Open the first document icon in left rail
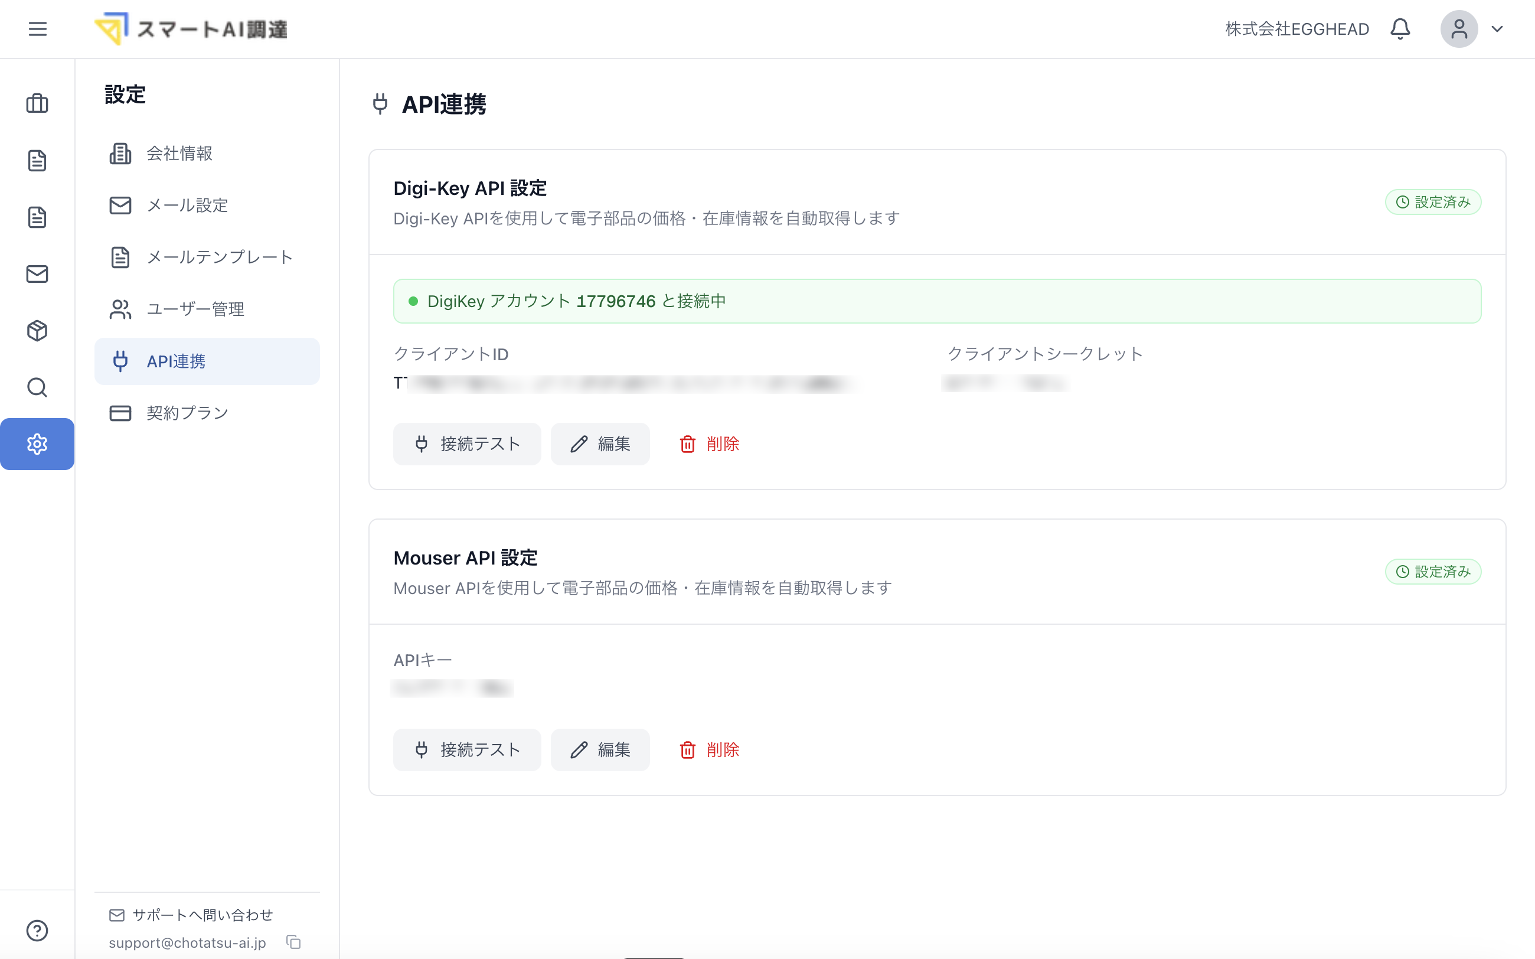Screen dimensions: 1535x959 [x=37, y=161]
